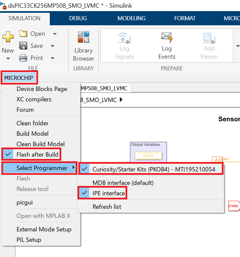Expand the breadcrumb path arrow after SMO_LVMC

click(121, 100)
